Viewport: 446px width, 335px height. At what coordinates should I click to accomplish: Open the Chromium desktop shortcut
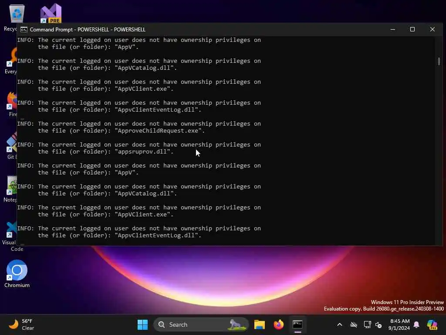[17, 274]
